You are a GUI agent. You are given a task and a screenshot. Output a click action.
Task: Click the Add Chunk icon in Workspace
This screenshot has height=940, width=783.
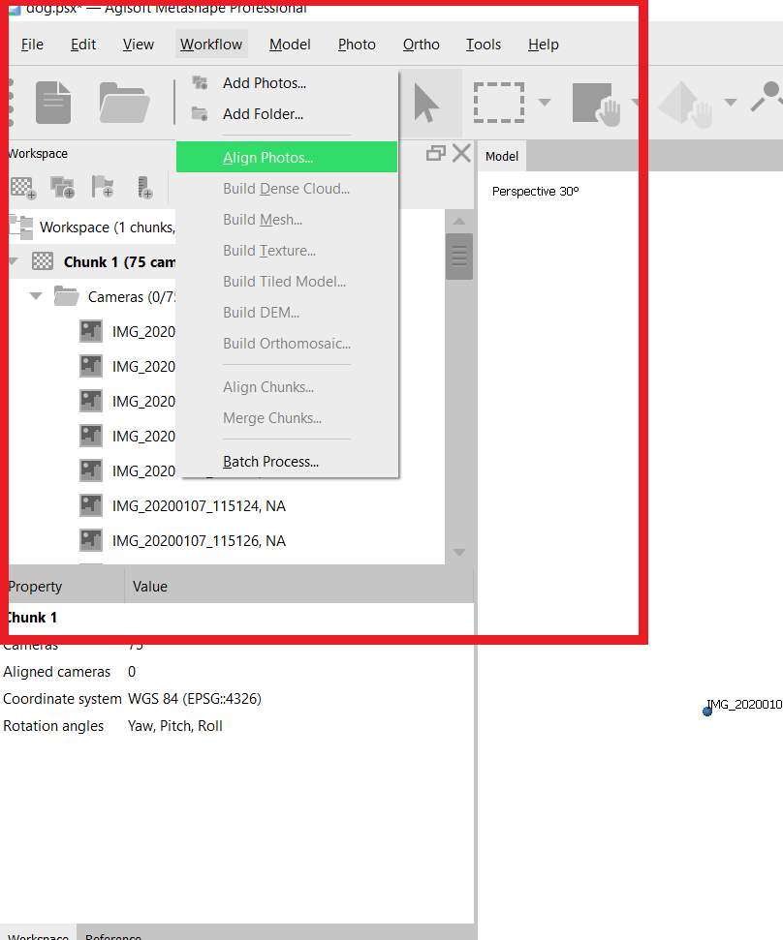[x=22, y=187]
